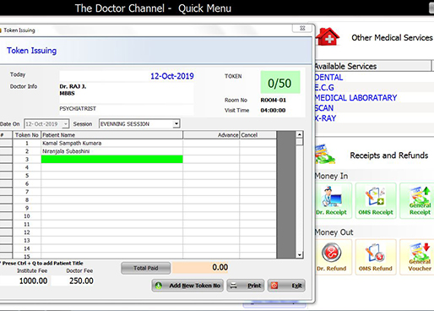Screen dimensions: 434x311
Task: Click the token list scroll down arrow
Action: click(300, 254)
